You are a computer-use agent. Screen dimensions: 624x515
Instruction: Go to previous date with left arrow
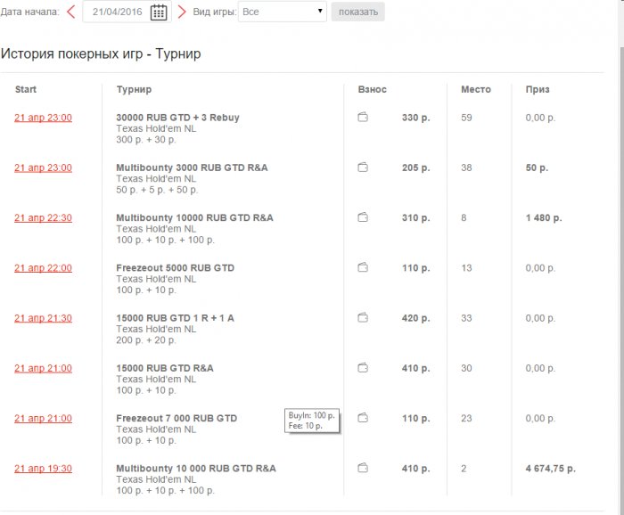[x=70, y=12]
